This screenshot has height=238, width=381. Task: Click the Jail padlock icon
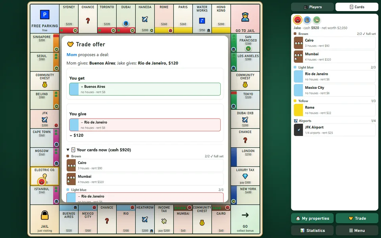click(45, 215)
